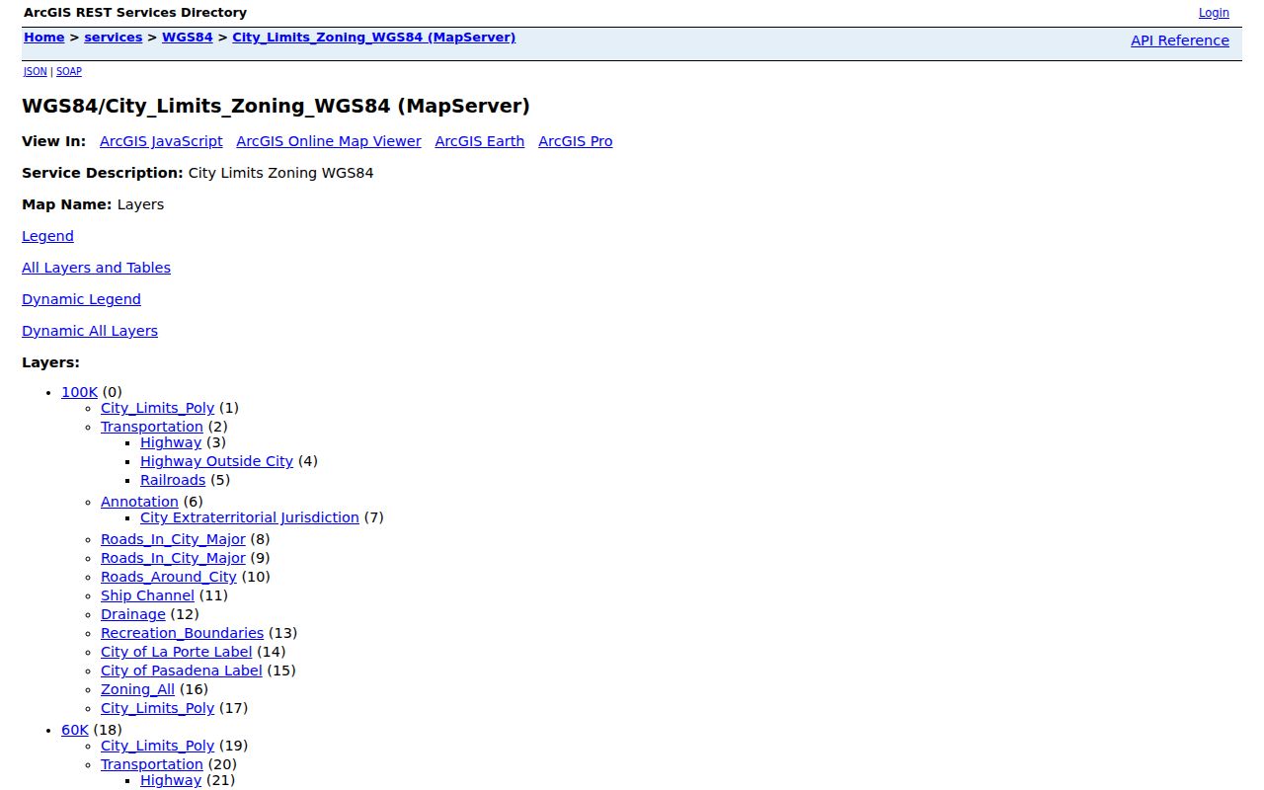Open map in ArcGIS JavaScript
Image resolution: width=1264 pixels, height=790 pixels.
(x=161, y=141)
